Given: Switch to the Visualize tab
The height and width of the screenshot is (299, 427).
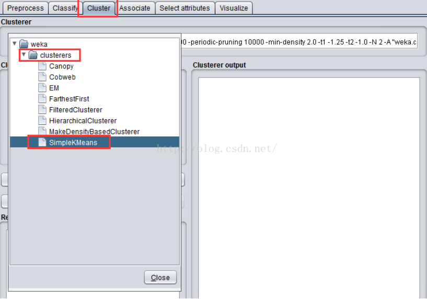Looking at the screenshot, I should tap(234, 8).
